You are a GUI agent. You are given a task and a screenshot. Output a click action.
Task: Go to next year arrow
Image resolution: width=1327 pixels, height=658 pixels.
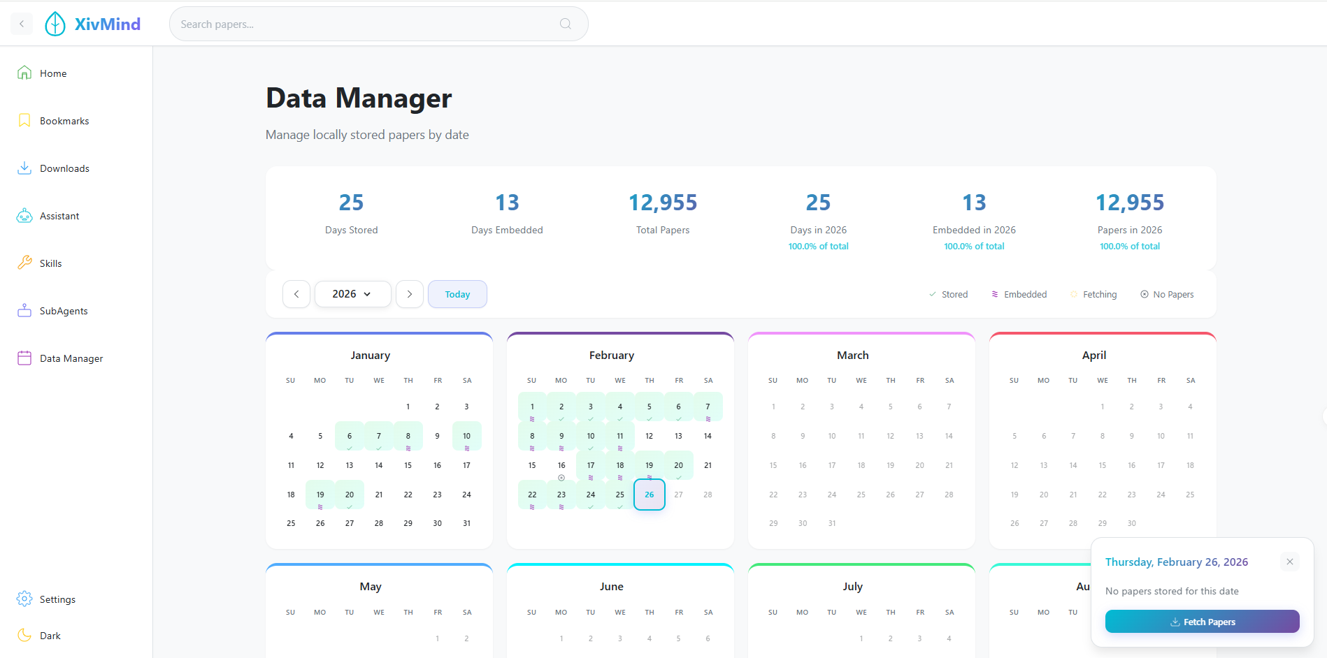point(410,294)
